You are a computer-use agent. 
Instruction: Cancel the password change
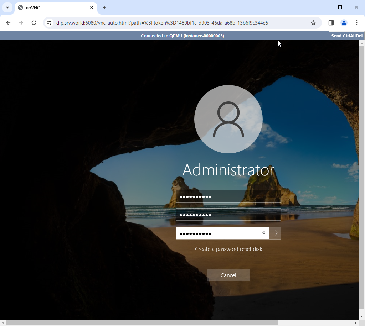point(228,275)
